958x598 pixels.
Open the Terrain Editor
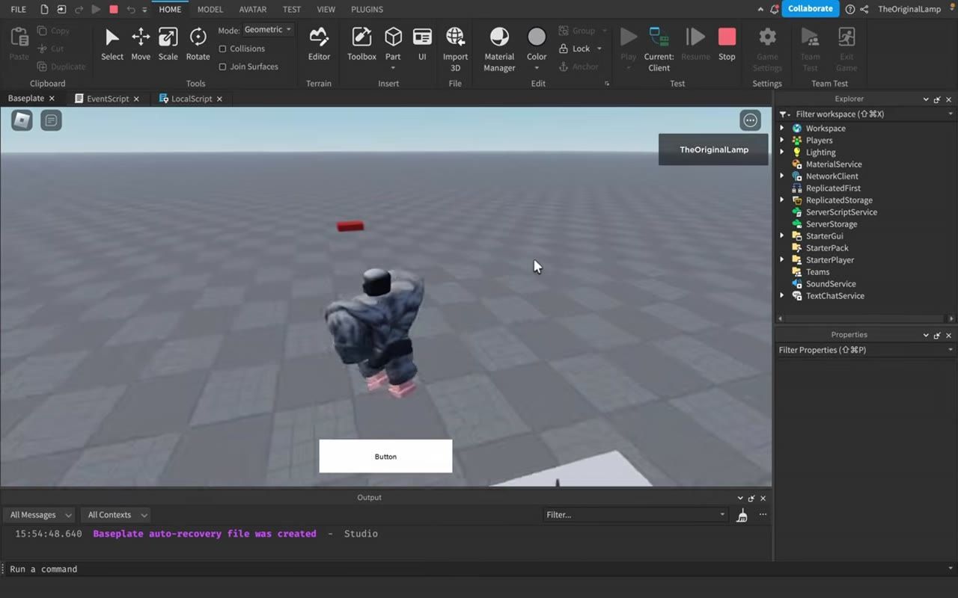pos(319,45)
